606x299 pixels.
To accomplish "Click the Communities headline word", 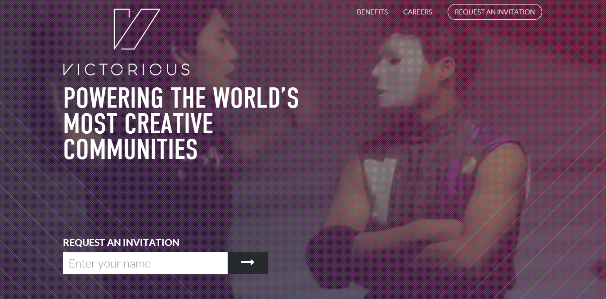I will 130,149.
